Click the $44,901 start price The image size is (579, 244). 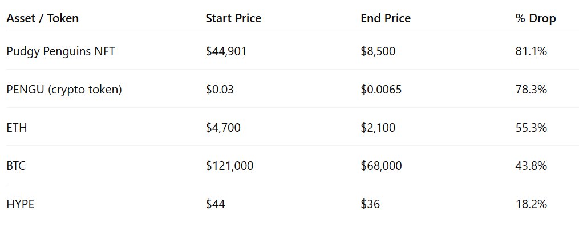(226, 51)
